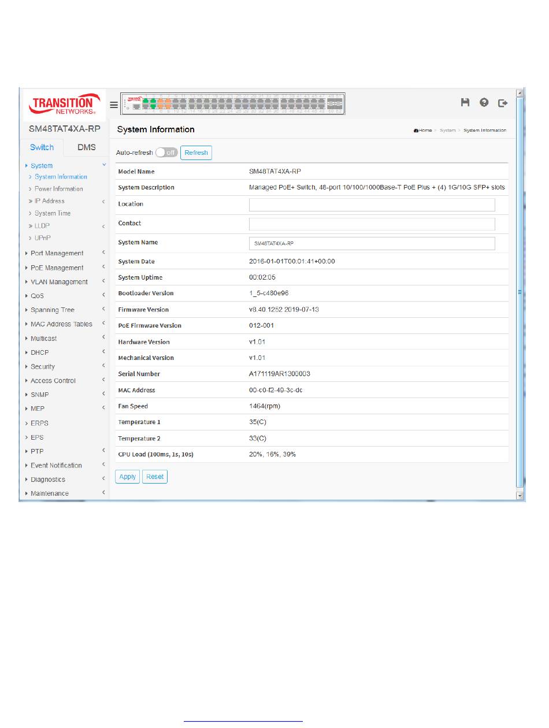Open the DHCP menu

[39, 352]
